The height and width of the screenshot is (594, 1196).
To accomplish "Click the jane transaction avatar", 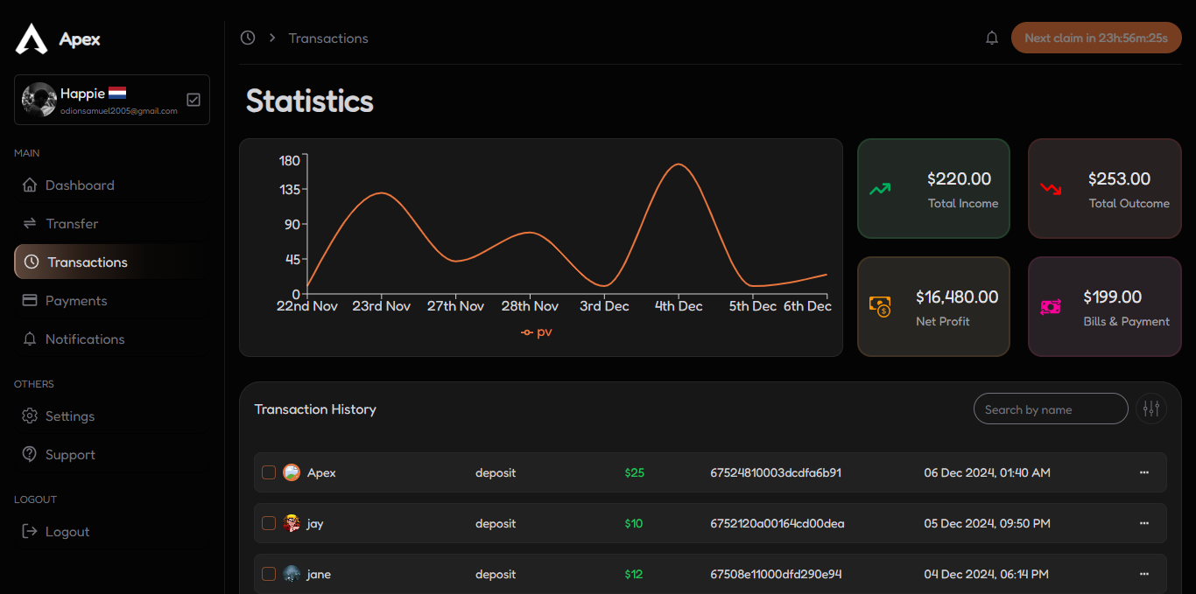I will 292,574.
